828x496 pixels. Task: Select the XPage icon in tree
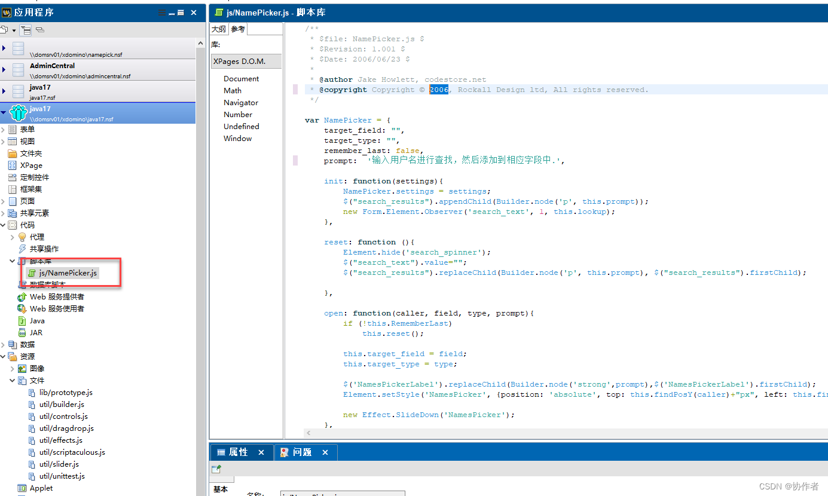(x=13, y=165)
